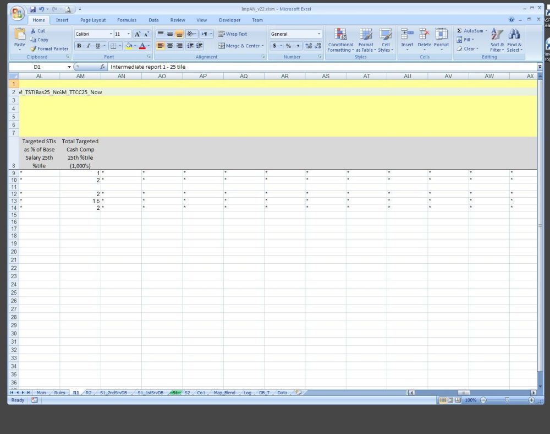Image resolution: width=550 pixels, height=434 pixels.
Task: Click the yellow Fill Color button
Action: pyautogui.click(x=128, y=46)
